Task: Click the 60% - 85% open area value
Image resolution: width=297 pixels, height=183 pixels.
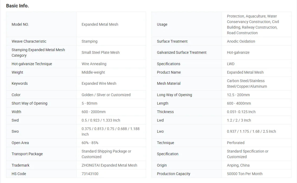Action: click(90, 143)
